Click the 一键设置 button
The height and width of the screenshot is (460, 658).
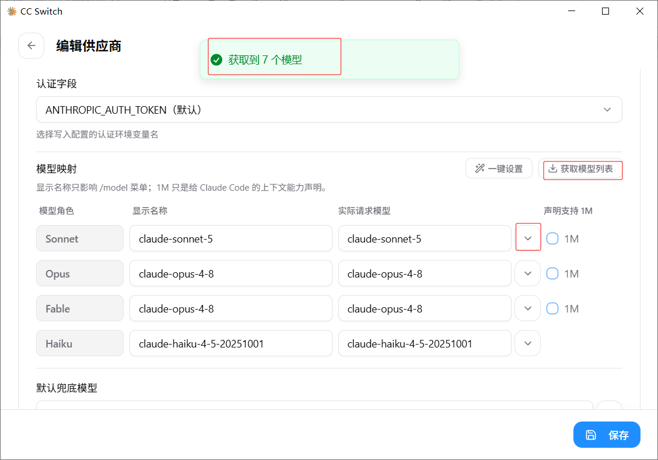[499, 168]
